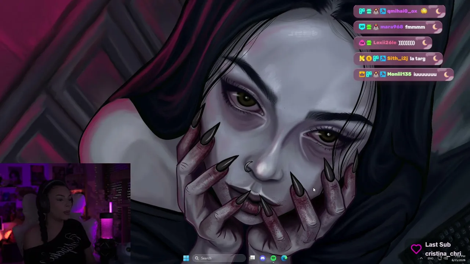Click the blue hammer badge beside qmihai0_ox
470x264 pixels.
tap(383, 11)
